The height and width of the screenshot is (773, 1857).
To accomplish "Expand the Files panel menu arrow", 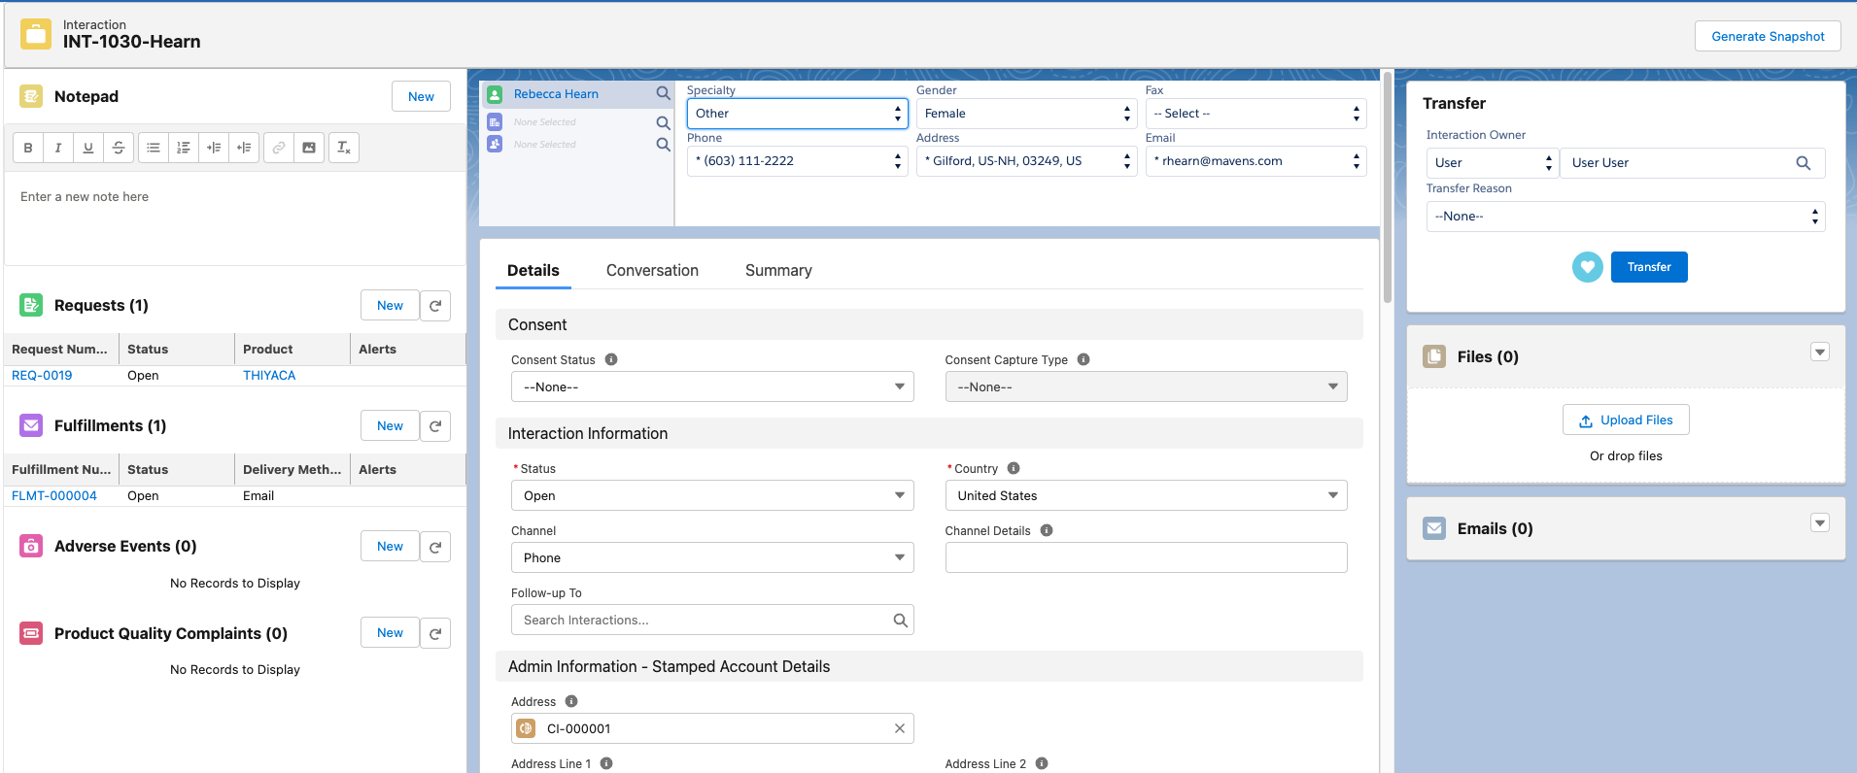I will point(1819,353).
